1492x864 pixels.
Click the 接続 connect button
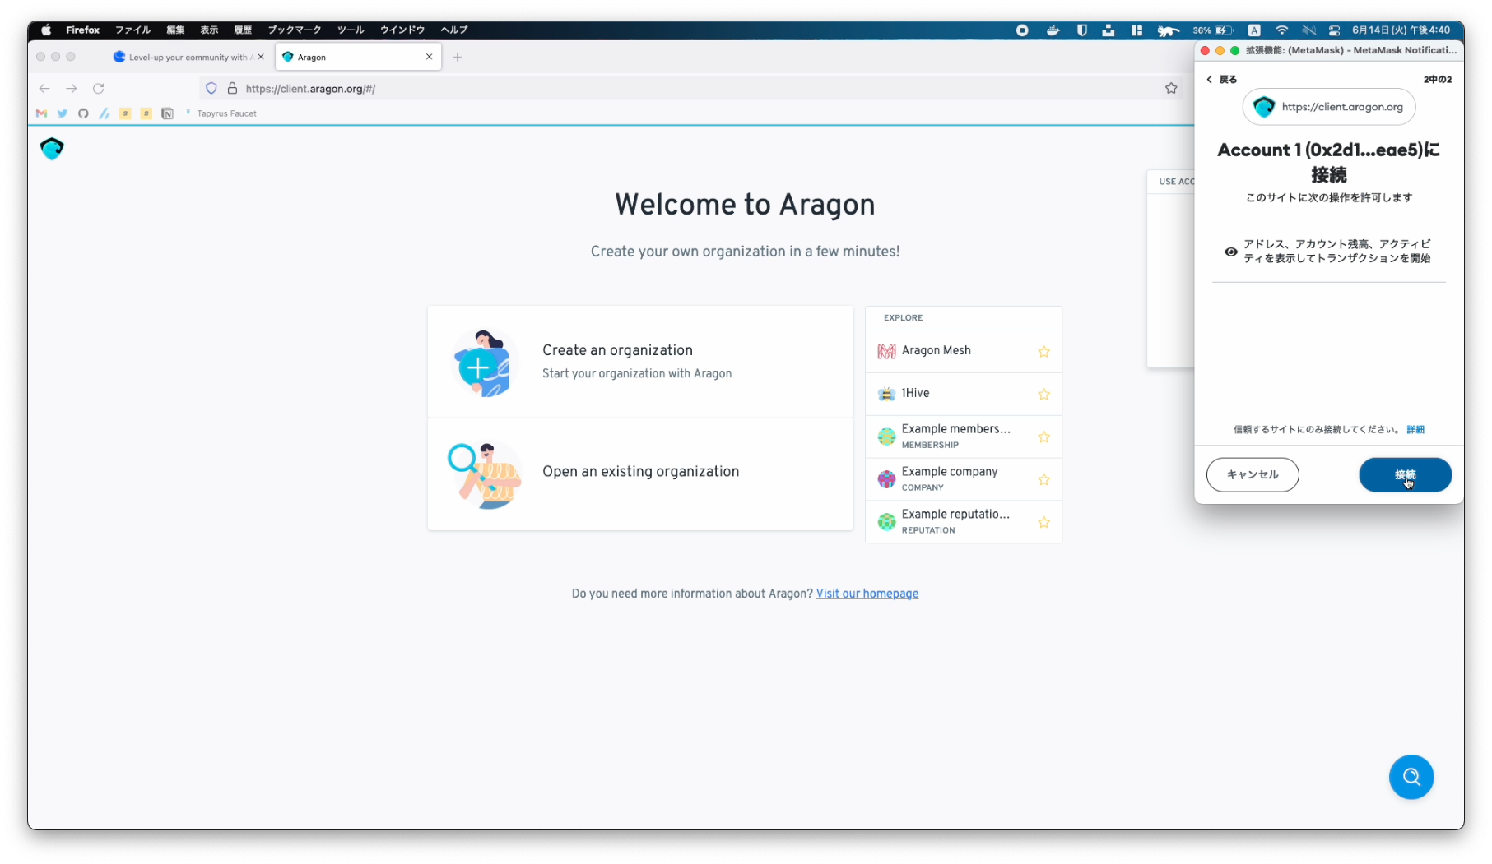coord(1404,475)
